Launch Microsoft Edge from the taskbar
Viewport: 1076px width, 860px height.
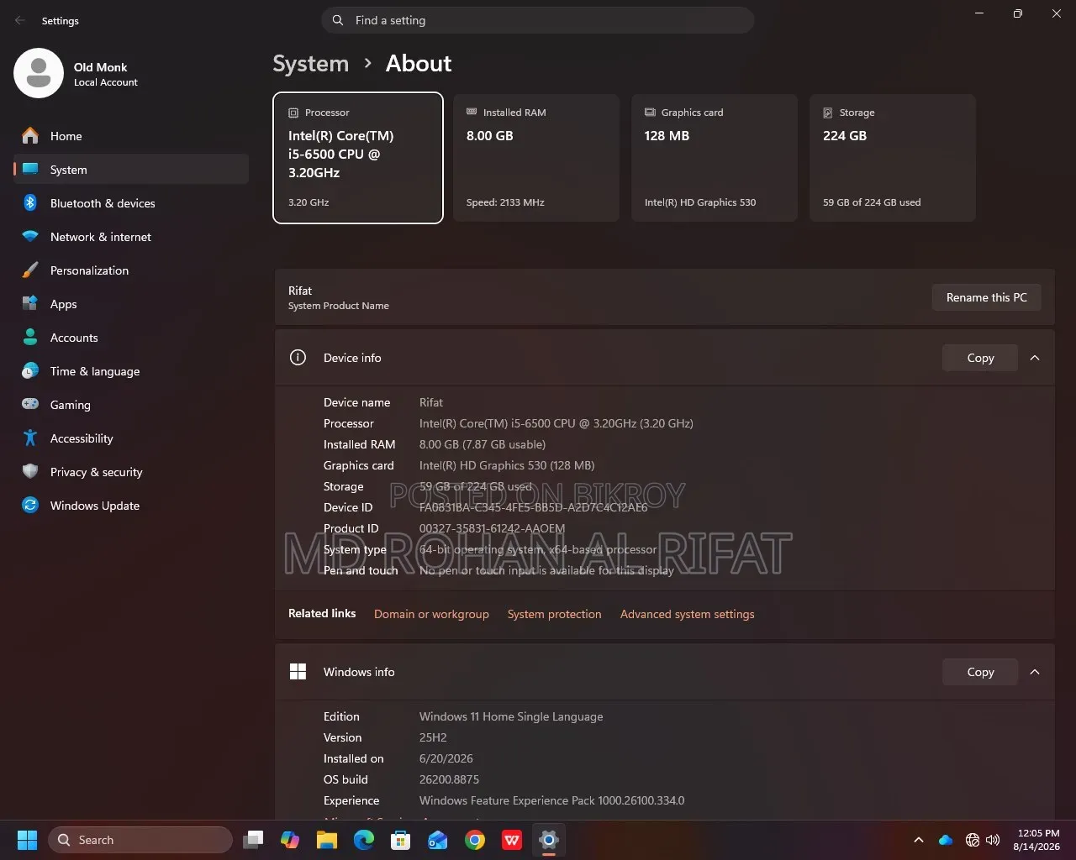coord(364,840)
